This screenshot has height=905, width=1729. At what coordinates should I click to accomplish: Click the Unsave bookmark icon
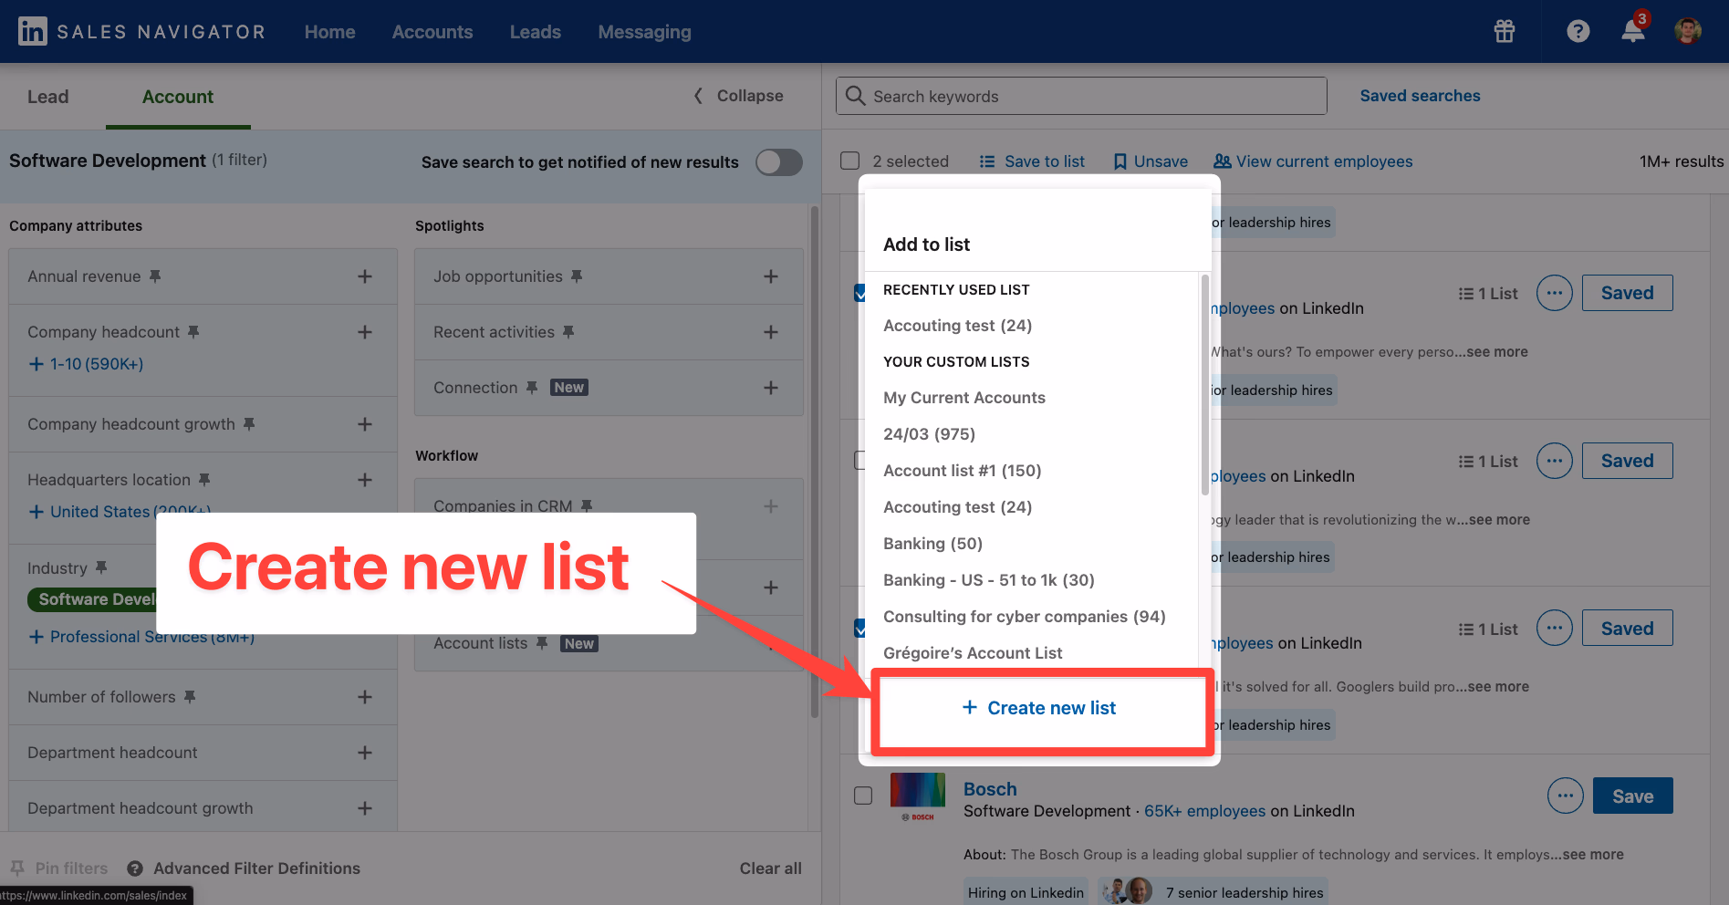point(1120,161)
